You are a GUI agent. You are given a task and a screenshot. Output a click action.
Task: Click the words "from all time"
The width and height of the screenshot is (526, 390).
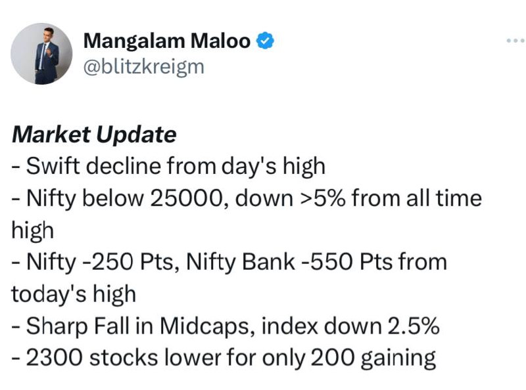click(417, 198)
